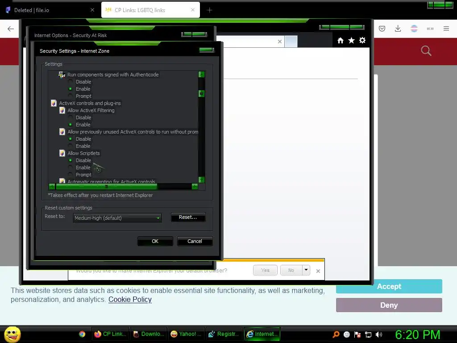Close the CP Links tab

click(x=193, y=10)
